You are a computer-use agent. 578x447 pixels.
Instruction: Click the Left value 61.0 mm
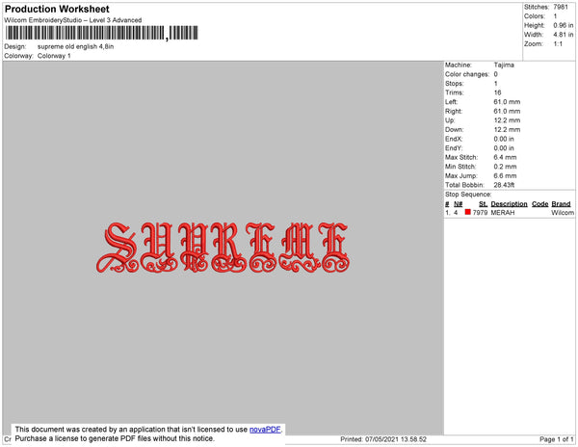(507, 102)
